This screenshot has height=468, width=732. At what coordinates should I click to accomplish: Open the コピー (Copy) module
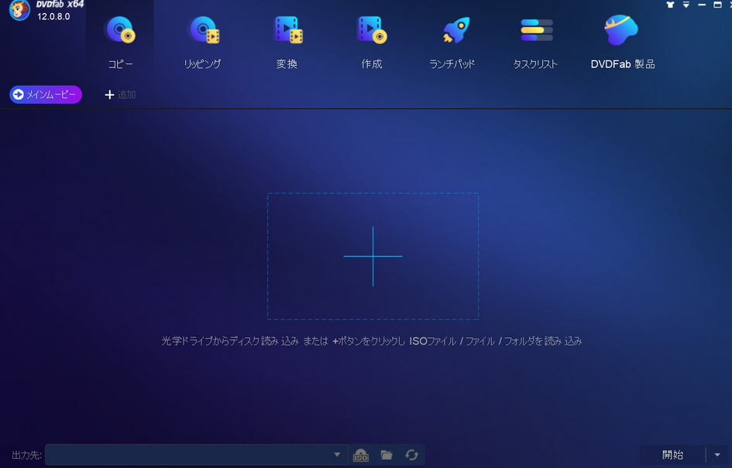(x=120, y=40)
